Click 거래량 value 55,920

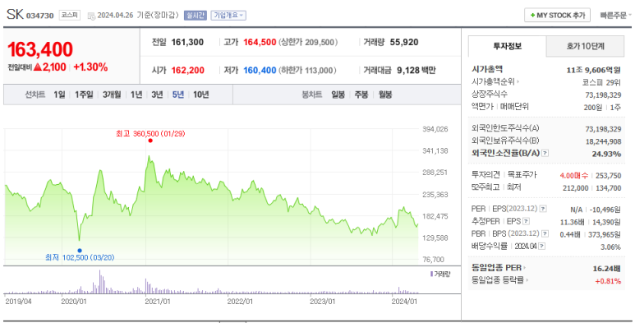click(404, 42)
